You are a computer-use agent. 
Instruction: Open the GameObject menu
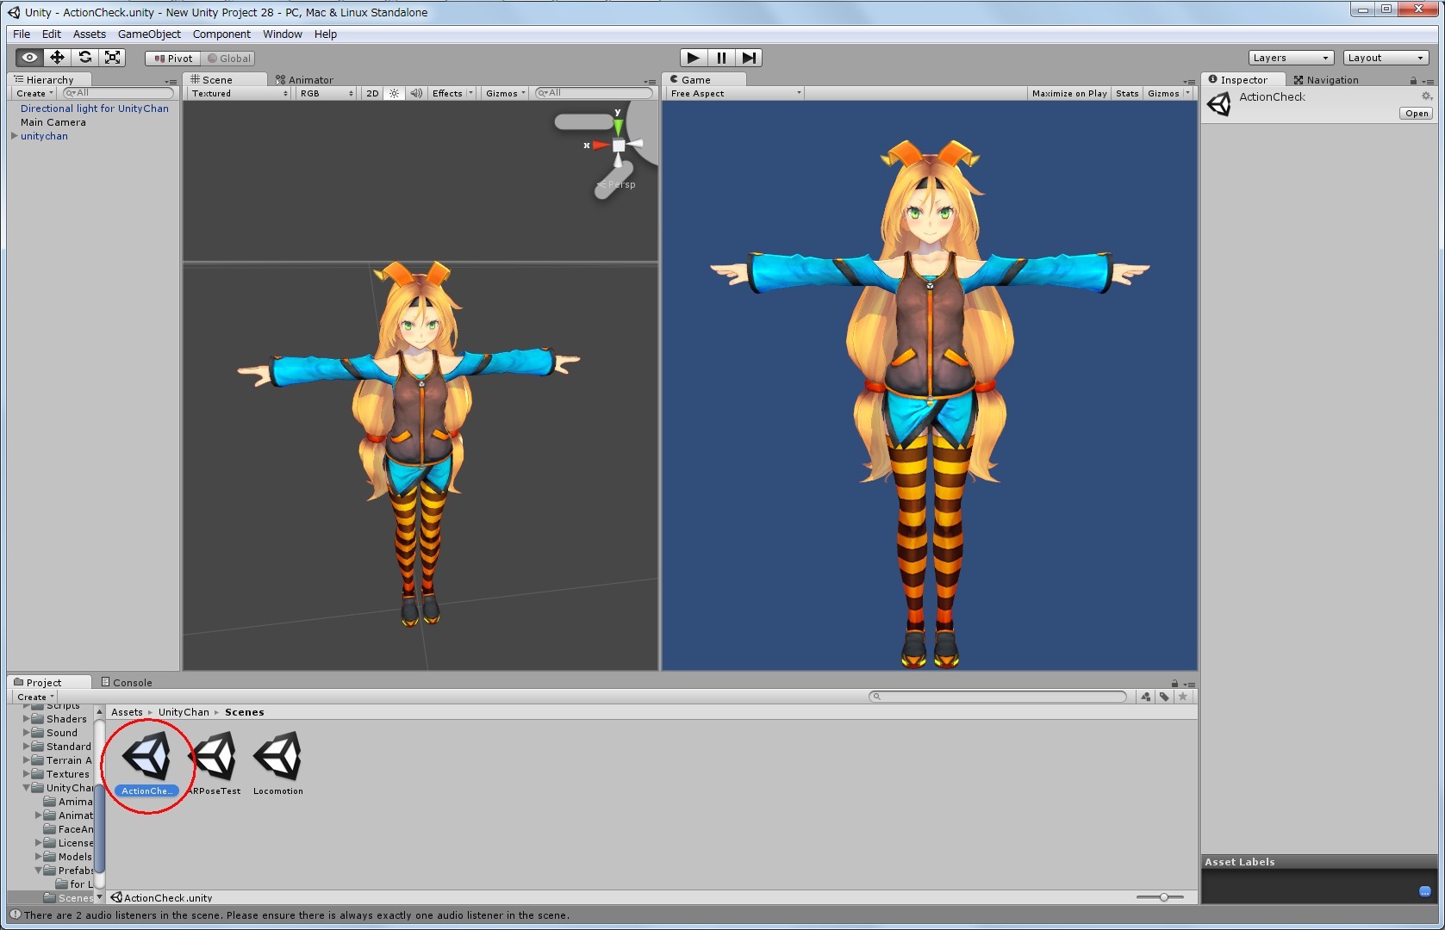pos(149,34)
